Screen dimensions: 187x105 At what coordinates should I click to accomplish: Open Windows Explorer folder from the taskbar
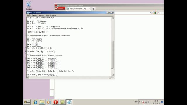[42, 102]
